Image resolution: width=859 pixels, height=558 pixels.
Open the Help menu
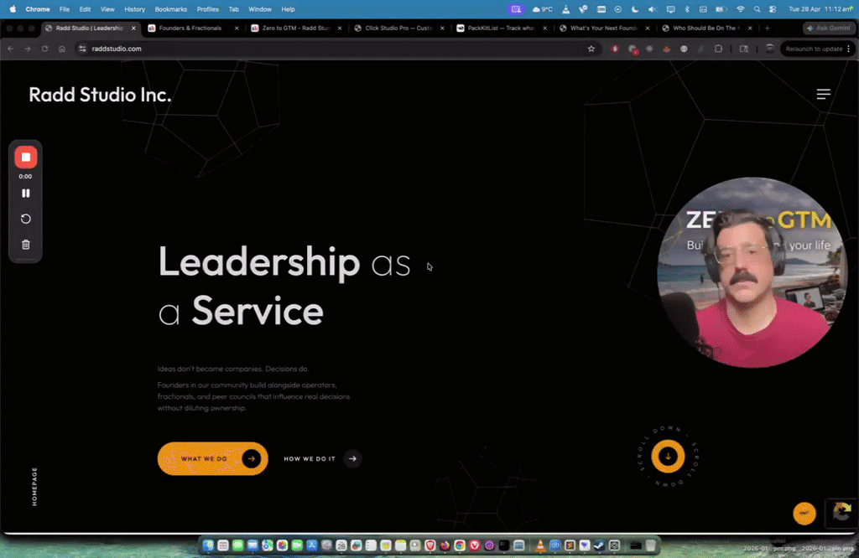[289, 9]
